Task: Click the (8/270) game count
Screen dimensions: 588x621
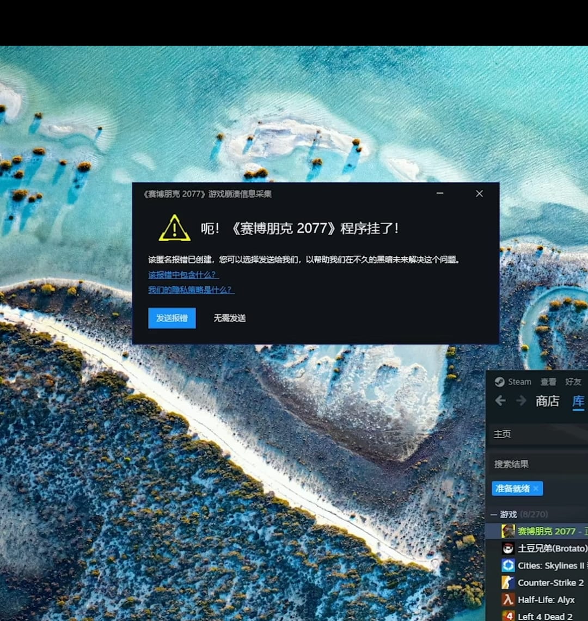Action: point(534,514)
